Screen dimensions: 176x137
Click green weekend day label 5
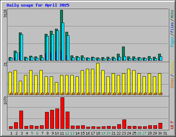click(x=32, y=133)
